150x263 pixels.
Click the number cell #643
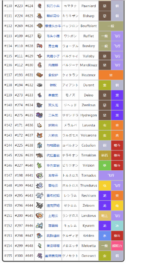(29, 195)
